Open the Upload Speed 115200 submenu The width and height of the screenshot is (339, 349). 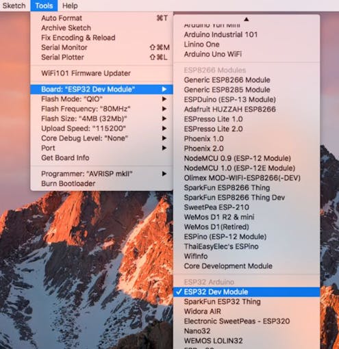pos(101,129)
